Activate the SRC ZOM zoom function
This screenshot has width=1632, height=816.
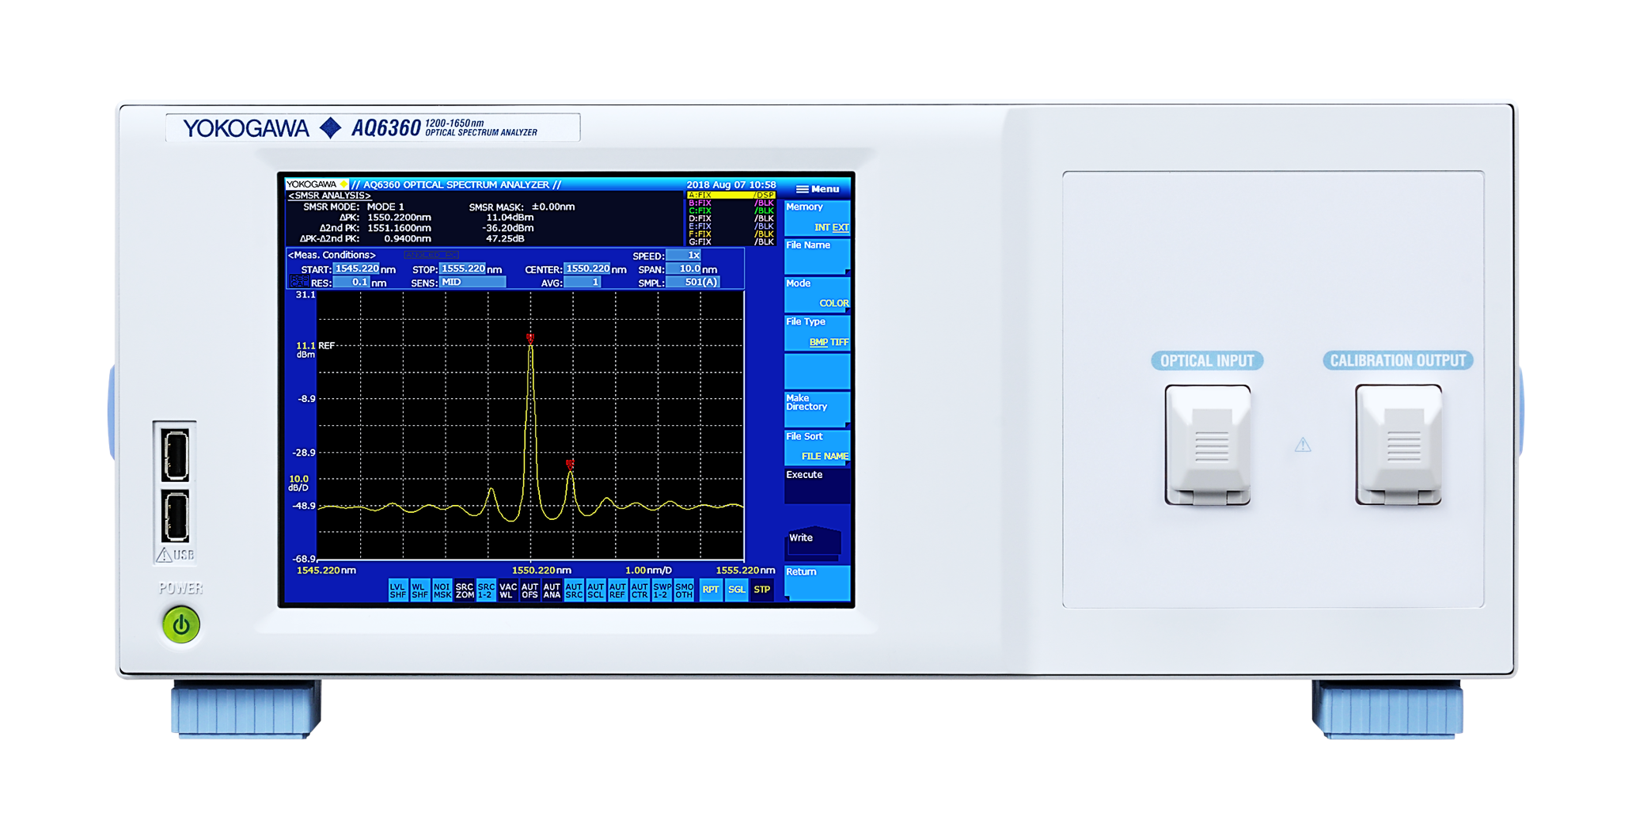click(465, 589)
